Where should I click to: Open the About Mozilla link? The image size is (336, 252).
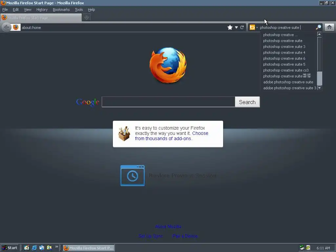point(168,226)
